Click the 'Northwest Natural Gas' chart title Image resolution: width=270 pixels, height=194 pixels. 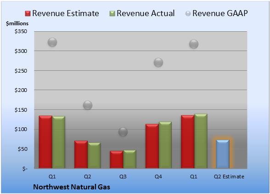click(x=72, y=187)
